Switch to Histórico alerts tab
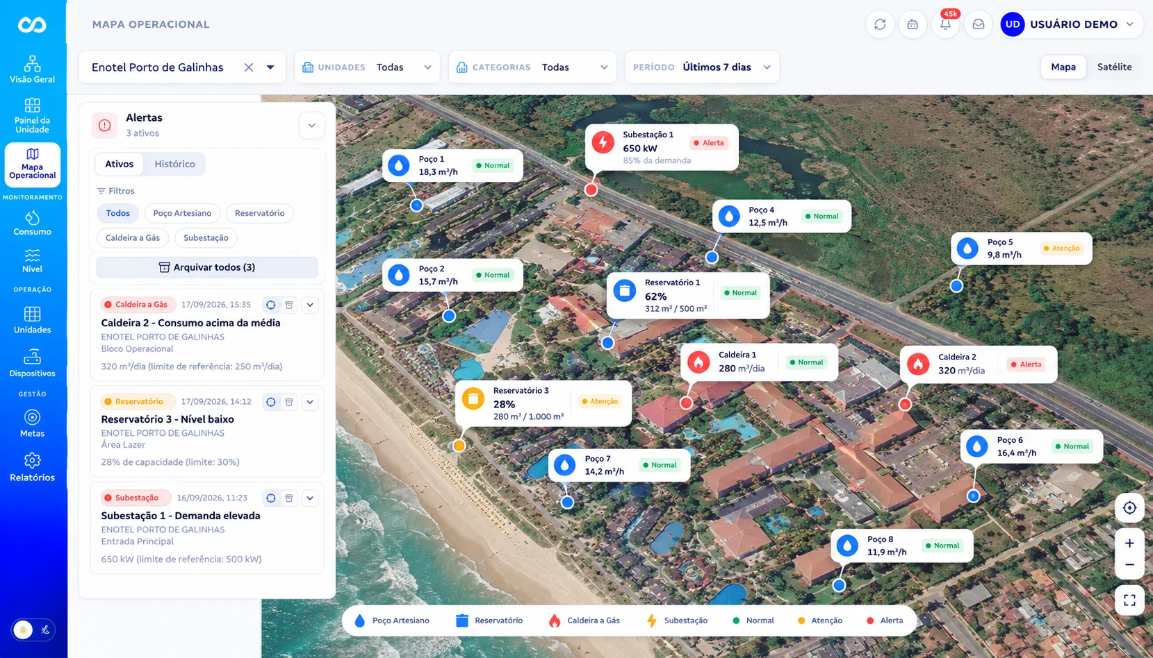The width and height of the screenshot is (1153, 658). click(x=174, y=164)
